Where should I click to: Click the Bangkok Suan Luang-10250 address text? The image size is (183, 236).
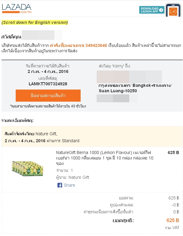click(134, 88)
